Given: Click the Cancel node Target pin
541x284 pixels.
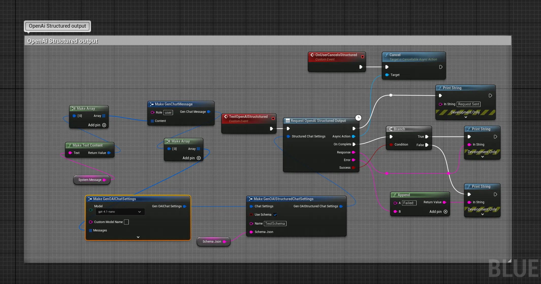Looking at the screenshot, I should pos(387,75).
